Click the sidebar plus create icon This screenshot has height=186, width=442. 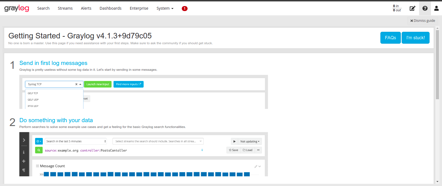click(x=24, y=161)
